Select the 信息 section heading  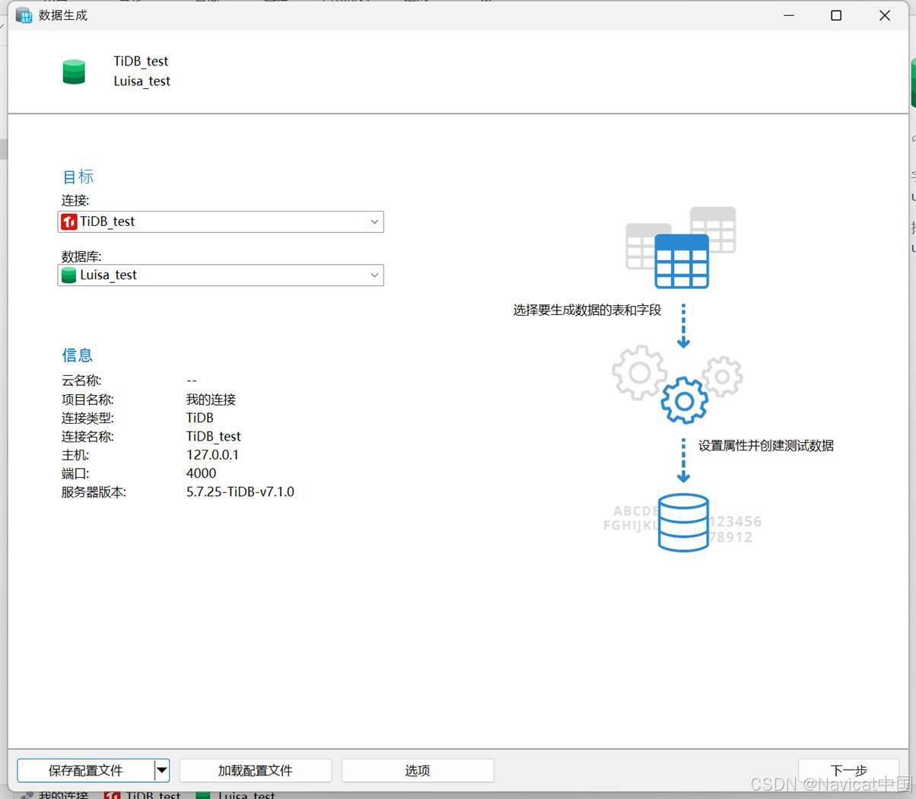pos(77,355)
